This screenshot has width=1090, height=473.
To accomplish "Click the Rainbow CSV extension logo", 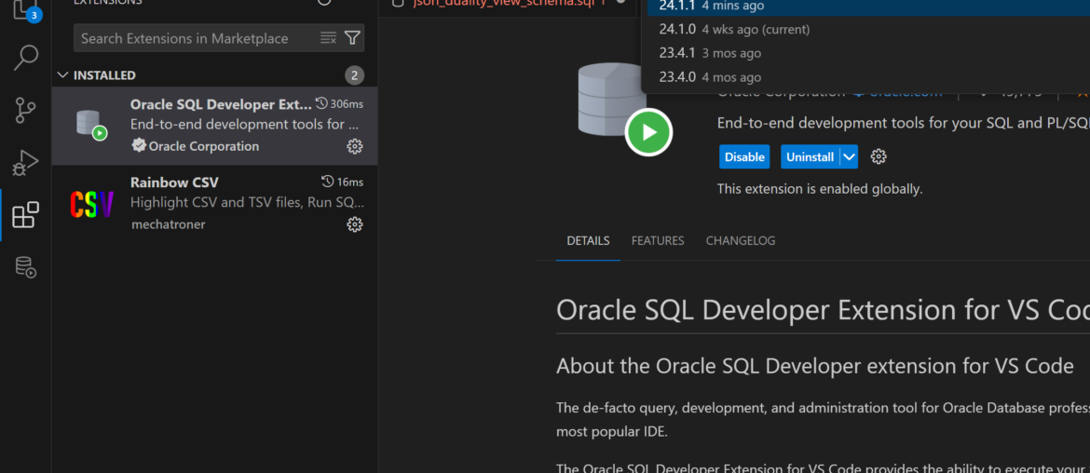I will click(x=91, y=204).
